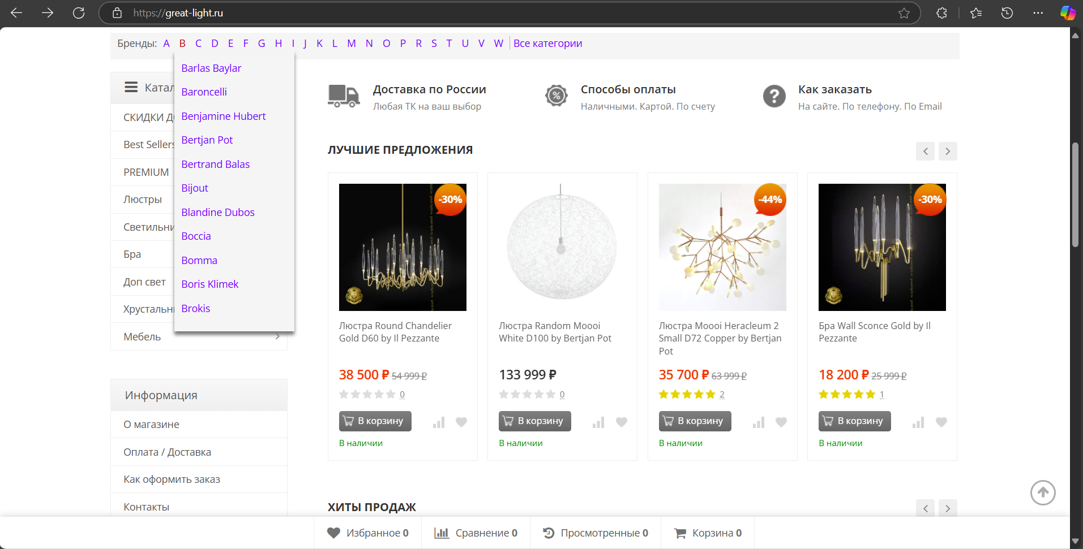This screenshot has width=1083, height=549.
Task: Open the catalog hamburger menu icon
Action: (x=131, y=87)
